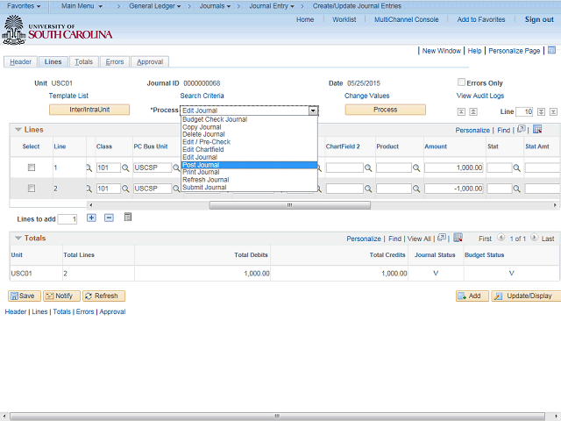
Task: Check the Errors Only checkbox
Action: (460, 82)
